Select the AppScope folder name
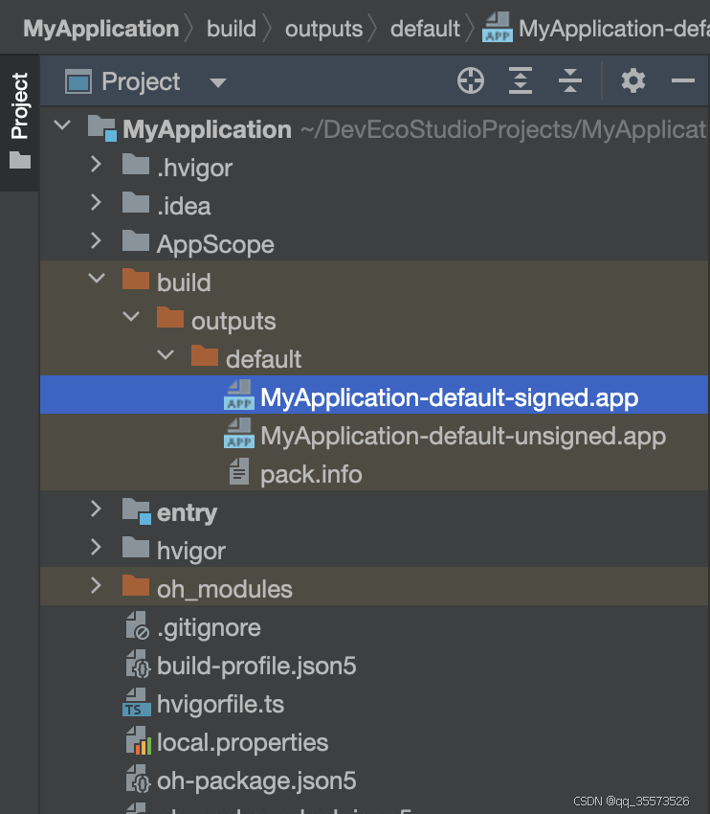 [x=215, y=244]
